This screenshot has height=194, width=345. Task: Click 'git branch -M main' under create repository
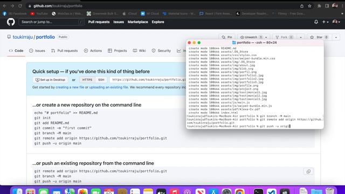pos(53,133)
